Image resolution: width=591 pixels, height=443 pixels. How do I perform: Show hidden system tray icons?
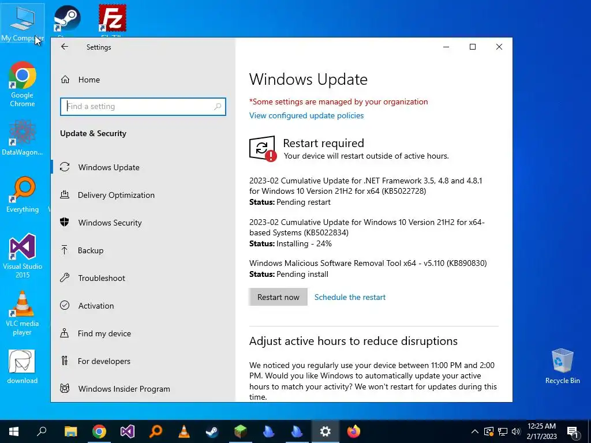pyautogui.click(x=475, y=431)
